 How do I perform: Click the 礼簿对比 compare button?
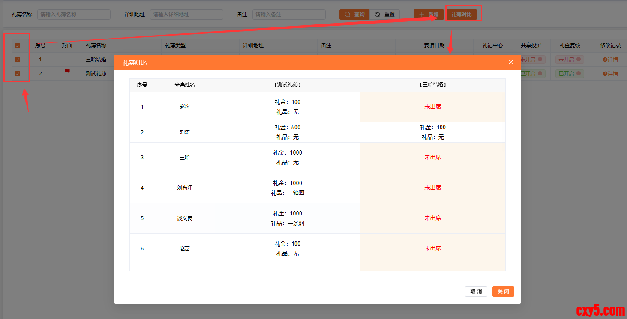tap(462, 15)
